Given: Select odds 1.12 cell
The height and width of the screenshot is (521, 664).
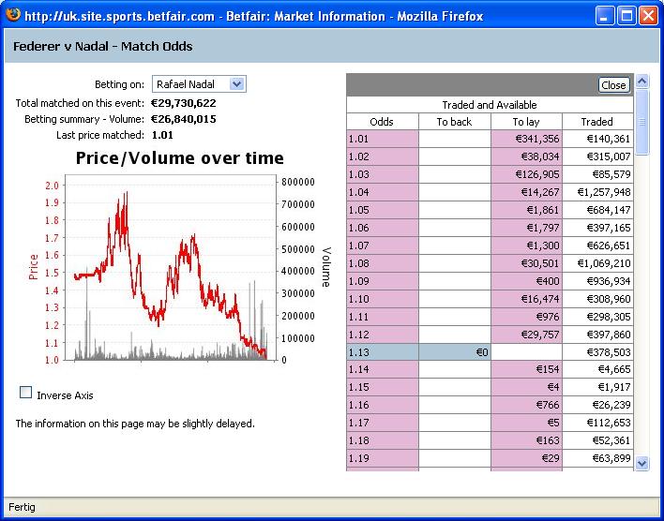Looking at the screenshot, I should (383, 335).
